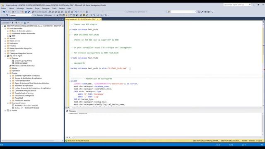The width and height of the screenshot is (265, 149).
Task: Click the Messages tab icon
Action: (x=67, y=111)
